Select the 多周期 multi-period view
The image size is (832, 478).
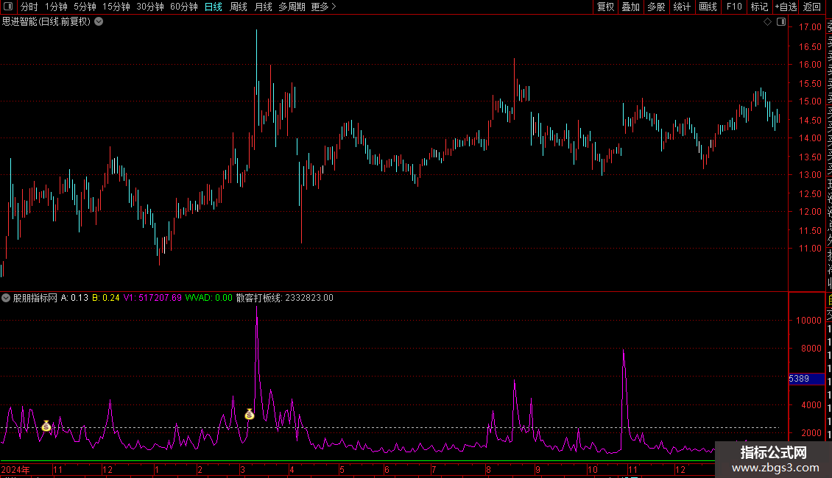point(292,7)
